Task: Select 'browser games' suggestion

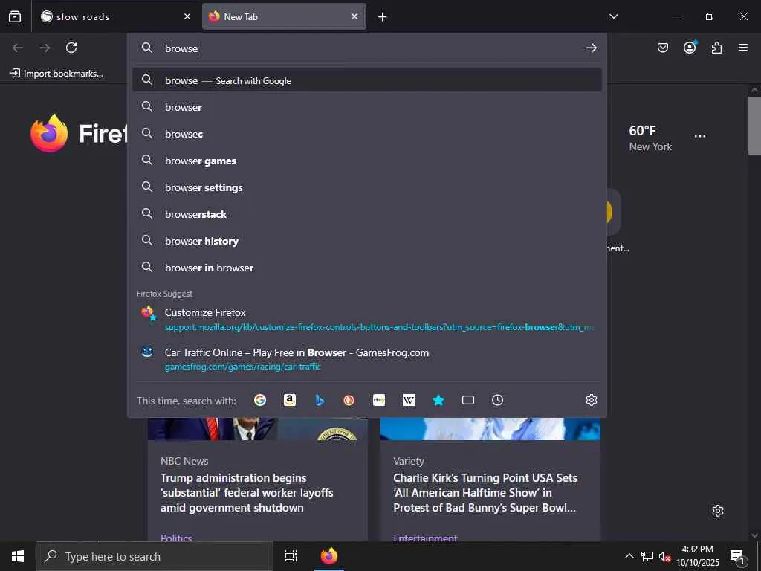Action: (367, 161)
